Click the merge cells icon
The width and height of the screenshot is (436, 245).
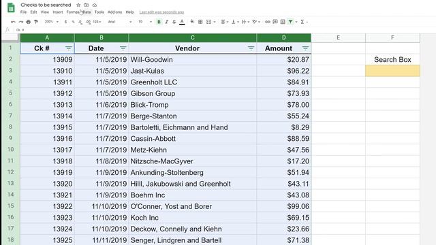[x=209, y=22]
